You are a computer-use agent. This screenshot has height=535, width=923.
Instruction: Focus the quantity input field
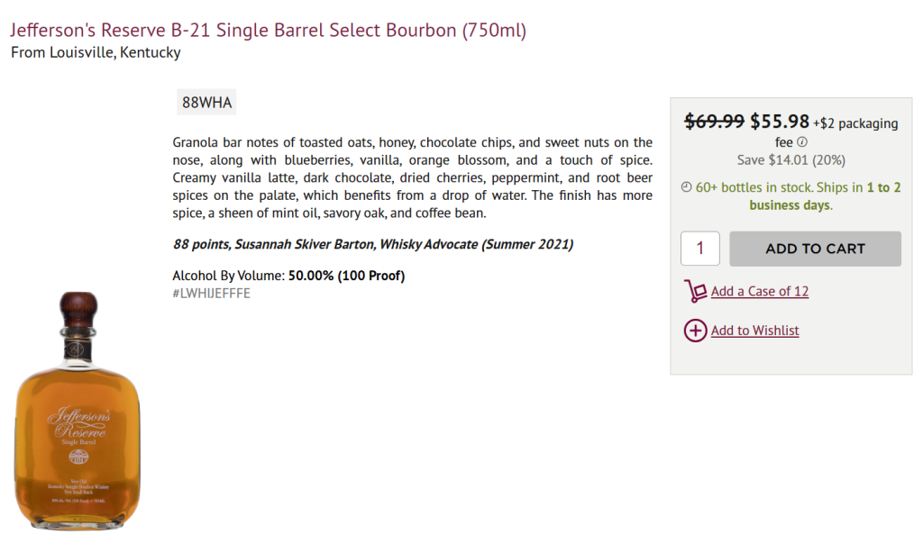tap(699, 249)
